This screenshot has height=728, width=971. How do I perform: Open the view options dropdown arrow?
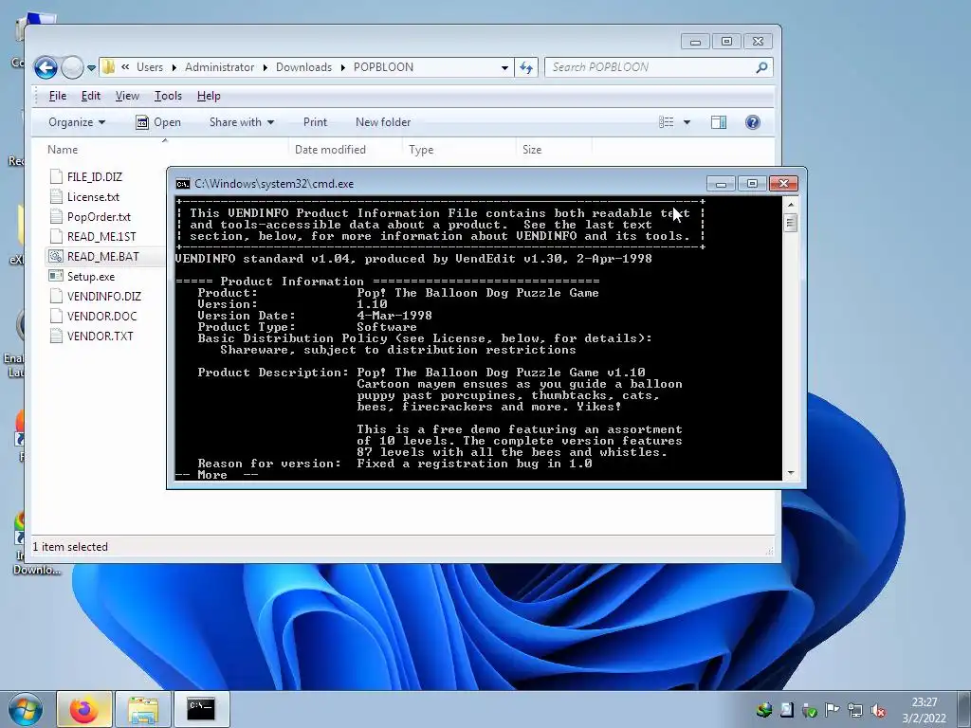pyautogui.click(x=687, y=122)
